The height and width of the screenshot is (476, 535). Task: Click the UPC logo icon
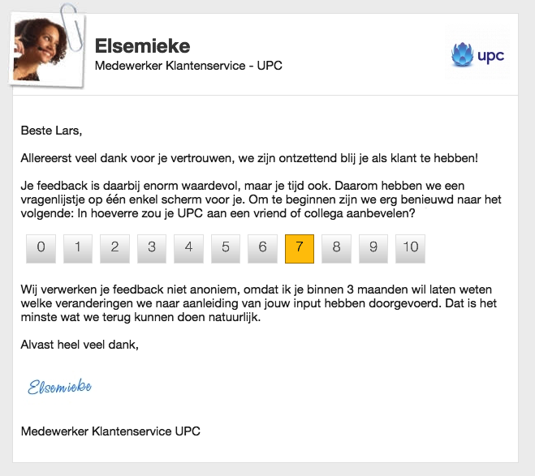coord(478,56)
